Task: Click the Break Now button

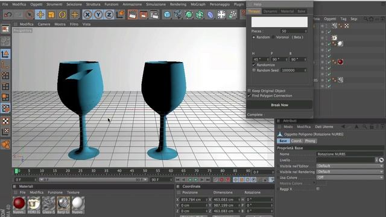Action: [x=279, y=105]
